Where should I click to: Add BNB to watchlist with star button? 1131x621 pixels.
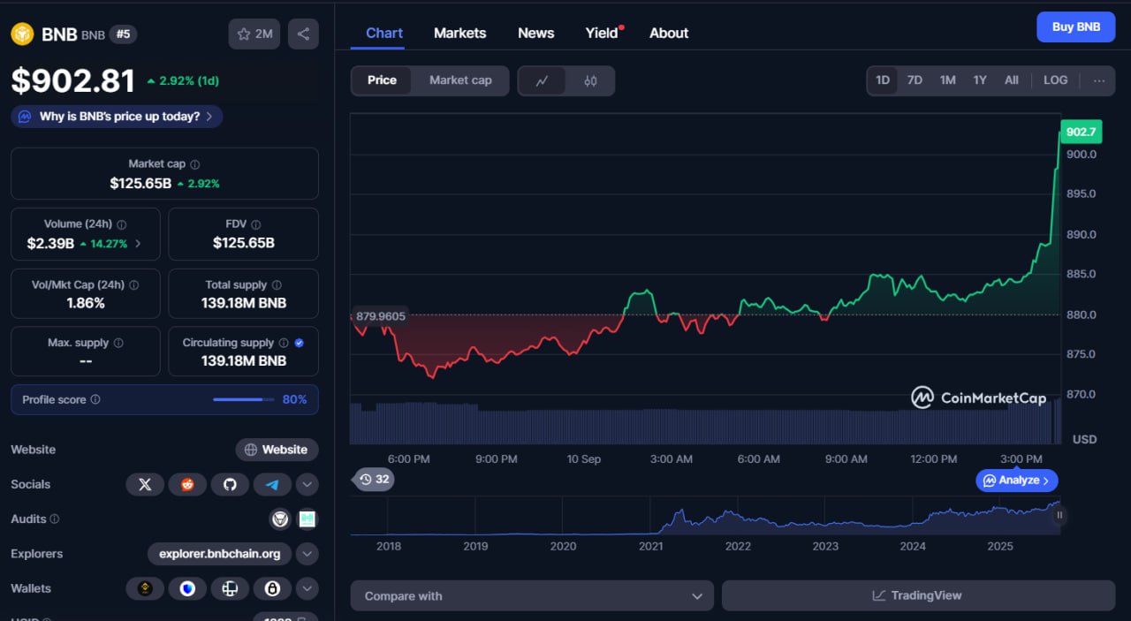pos(254,34)
